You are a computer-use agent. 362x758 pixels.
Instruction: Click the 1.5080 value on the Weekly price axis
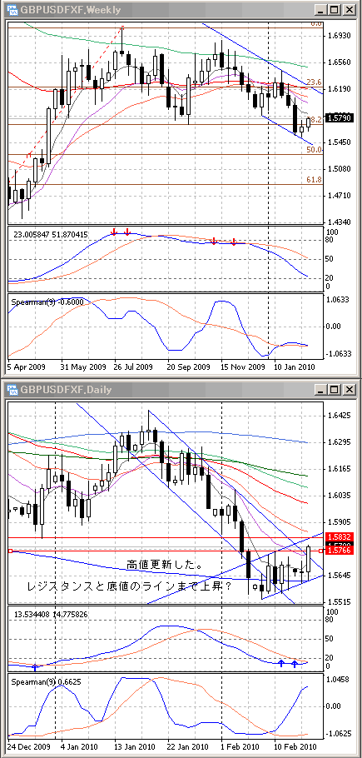(x=339, y=169)
